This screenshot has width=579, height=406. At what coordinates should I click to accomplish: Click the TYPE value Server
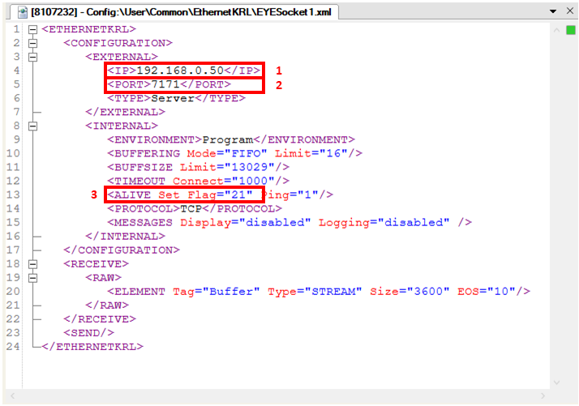pyautogui.click(x=173, y=98)
